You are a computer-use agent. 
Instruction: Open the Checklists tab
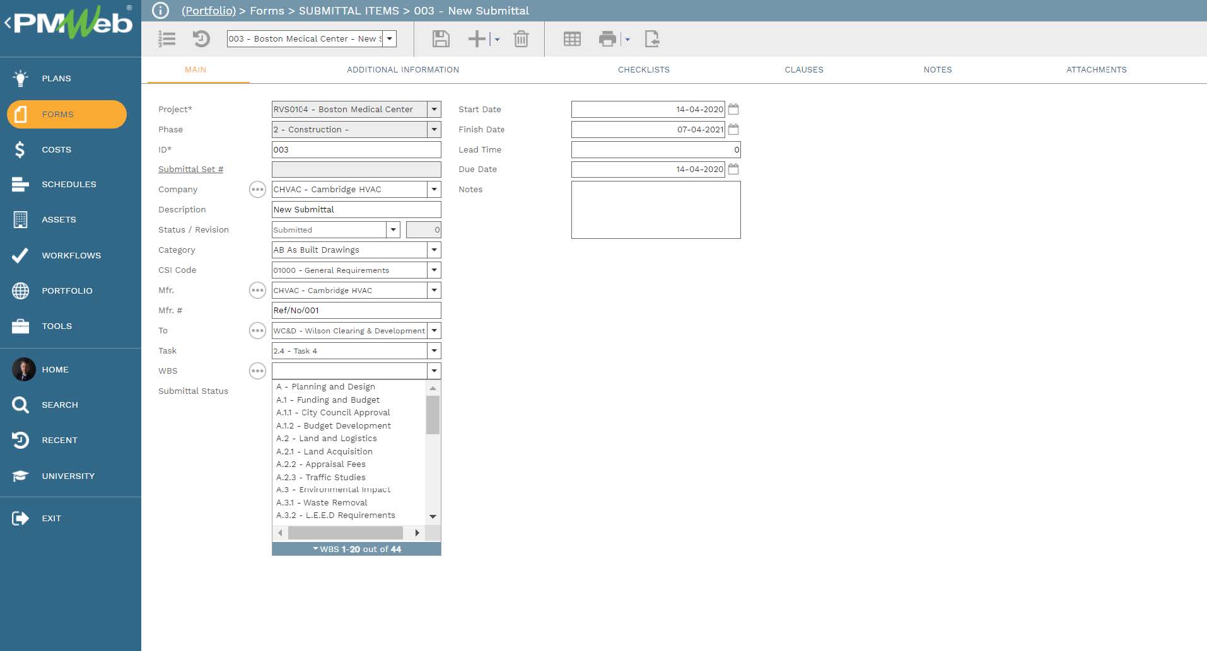644,70
